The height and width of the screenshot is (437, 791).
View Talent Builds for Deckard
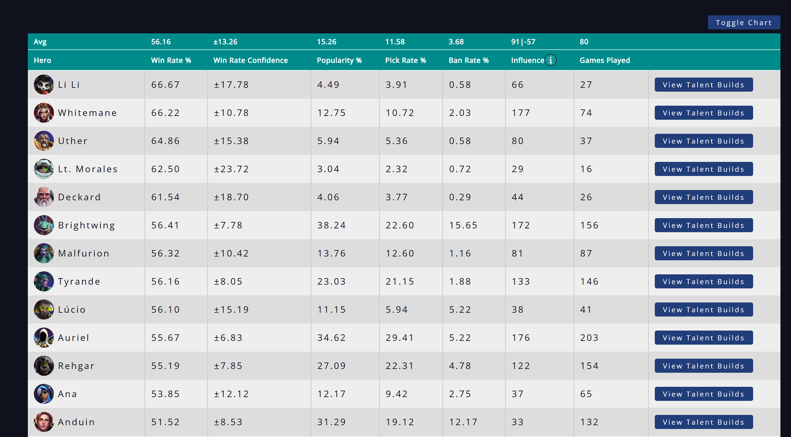(x=703, y=197)
